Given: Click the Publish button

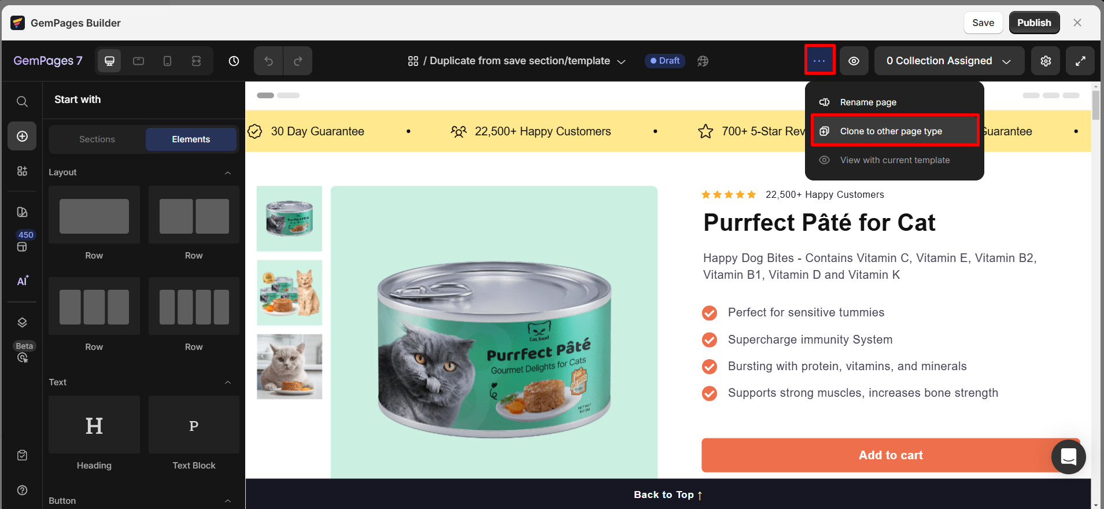Looking at the screenshot, I should pos(1034,23).
